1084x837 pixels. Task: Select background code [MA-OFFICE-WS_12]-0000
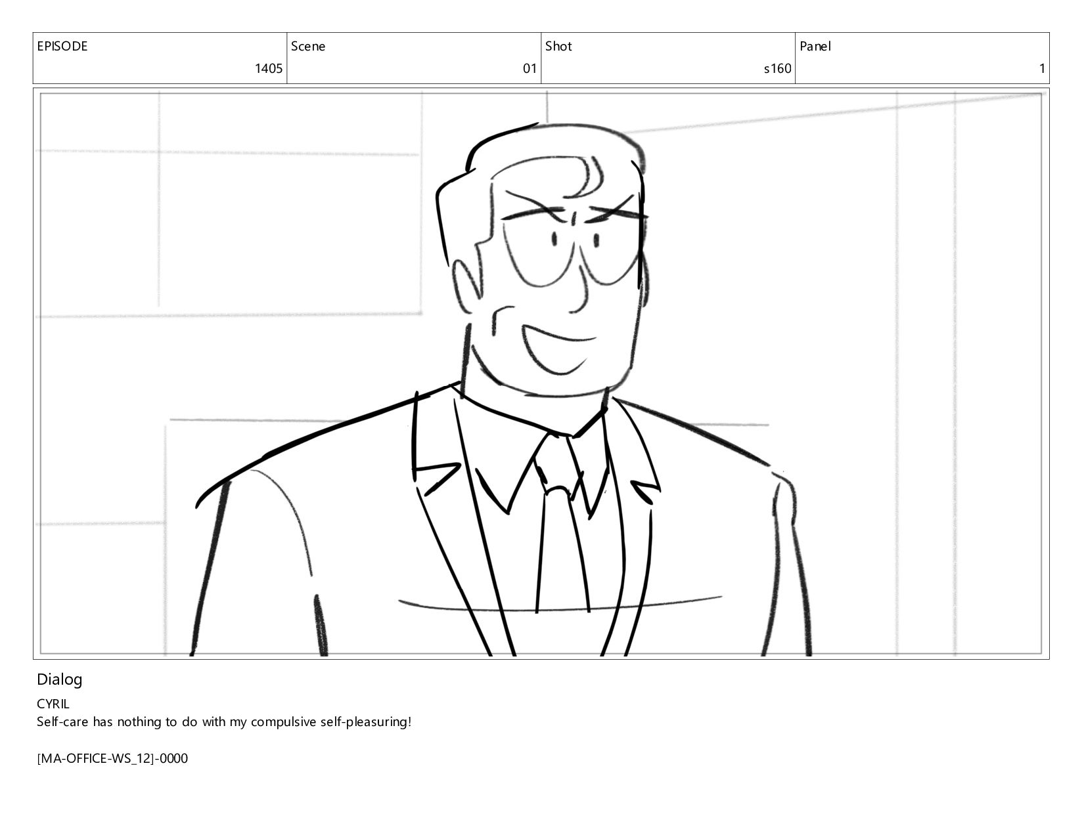(112, 759)
